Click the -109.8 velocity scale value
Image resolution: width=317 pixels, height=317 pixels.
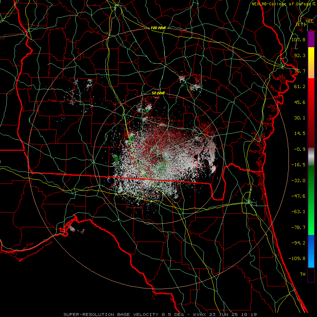point(297,259)
